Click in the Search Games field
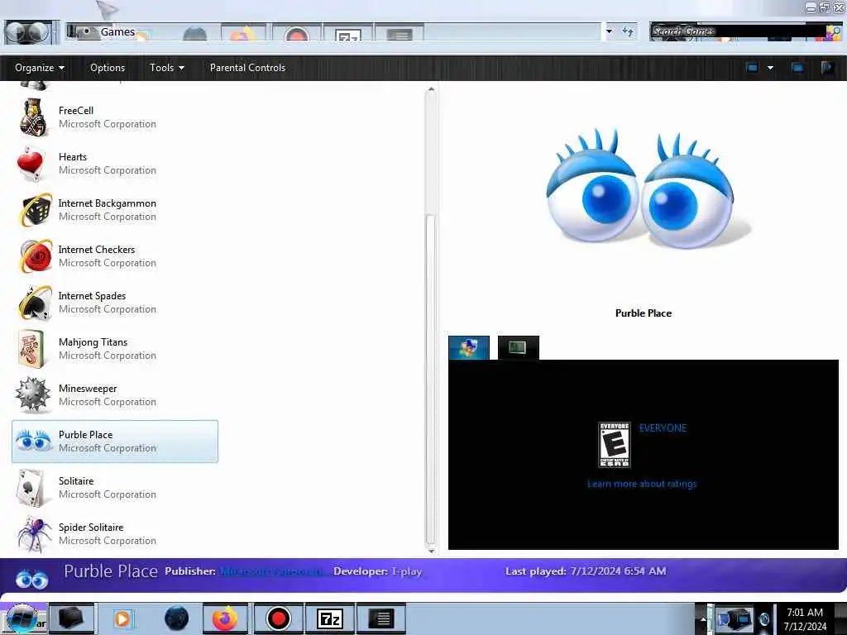The width and height of the screenshot is (847, 635). [737, 31]
